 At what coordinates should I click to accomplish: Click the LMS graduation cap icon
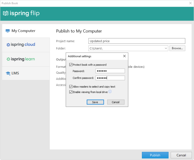tap(8, 73)
